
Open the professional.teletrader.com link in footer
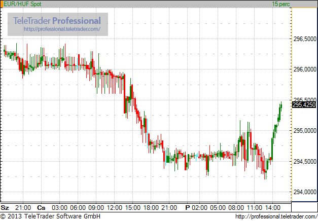276,216
